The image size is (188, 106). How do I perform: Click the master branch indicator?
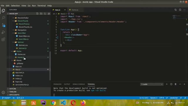[6, 98]
